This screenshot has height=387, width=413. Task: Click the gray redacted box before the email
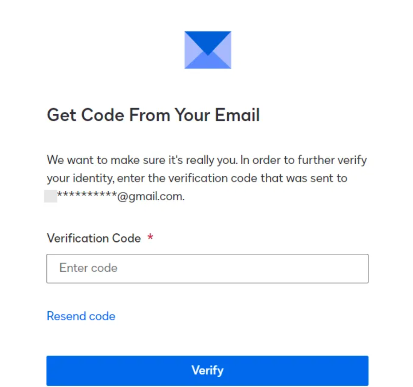click(x=51, y=196)
